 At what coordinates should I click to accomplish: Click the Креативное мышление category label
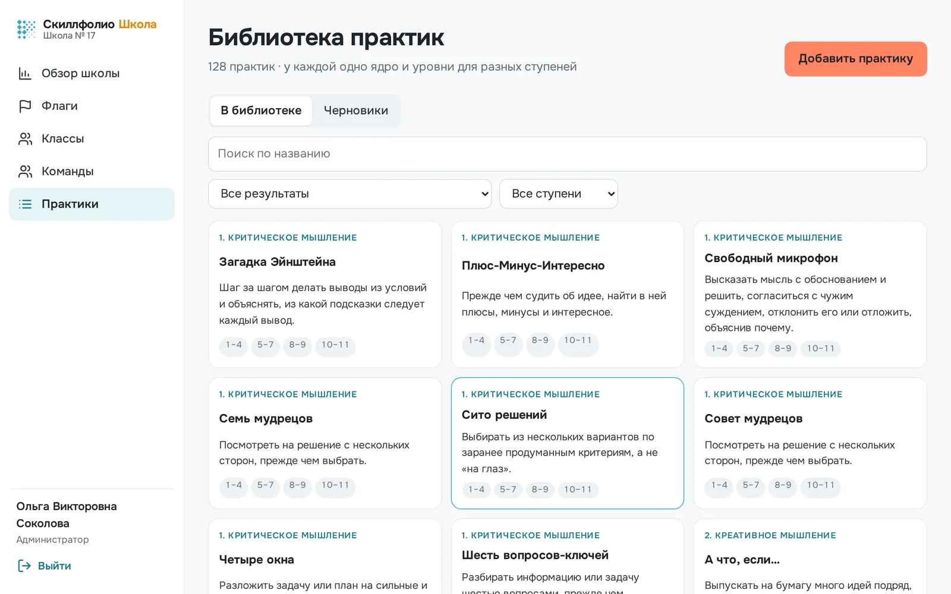click(x=770, y=535)
